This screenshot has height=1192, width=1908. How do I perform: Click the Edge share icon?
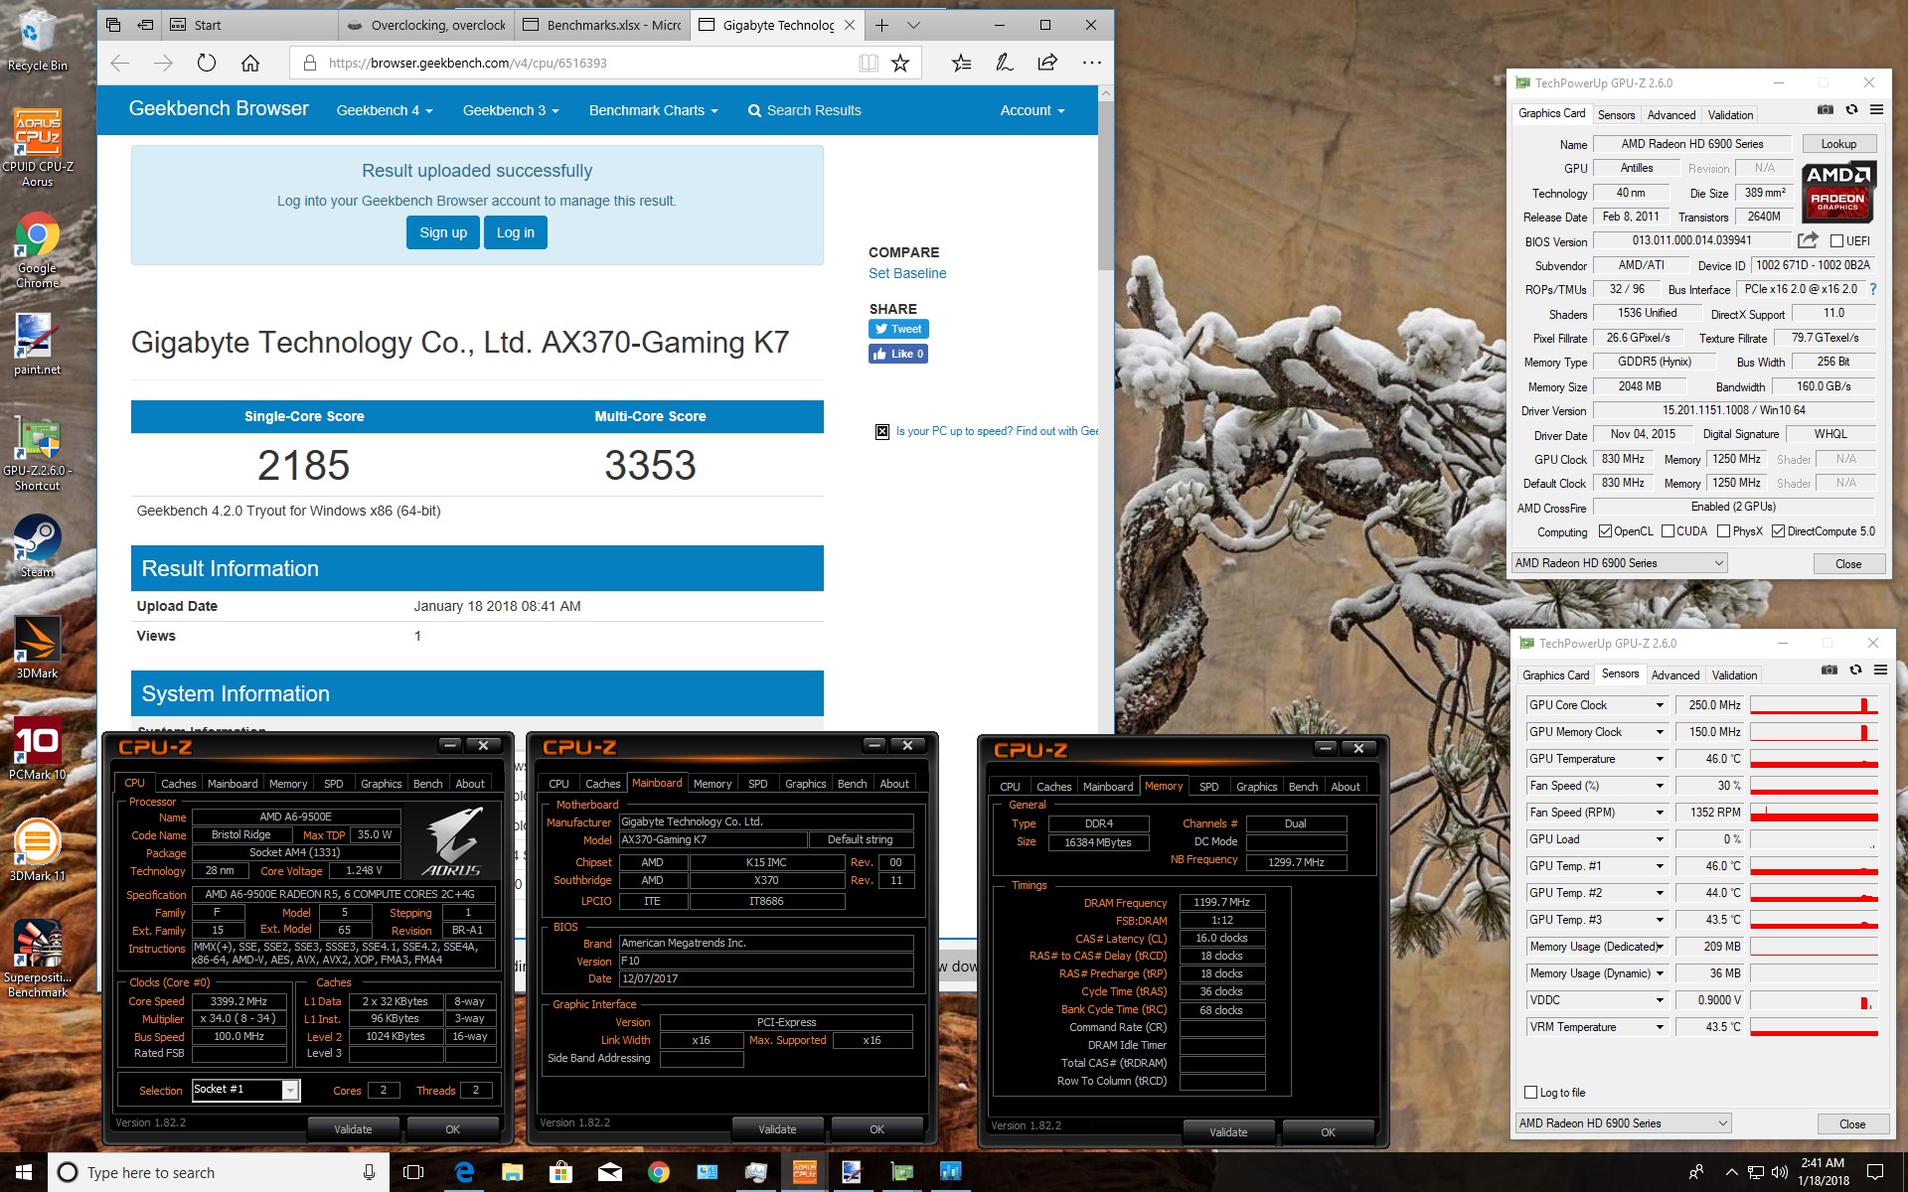click(1047, 63)
